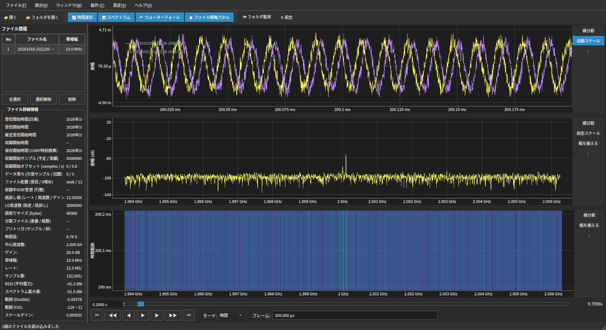Click the 全選択 button
The width and height of the screenshot is (606, 330).
point(15,99)
